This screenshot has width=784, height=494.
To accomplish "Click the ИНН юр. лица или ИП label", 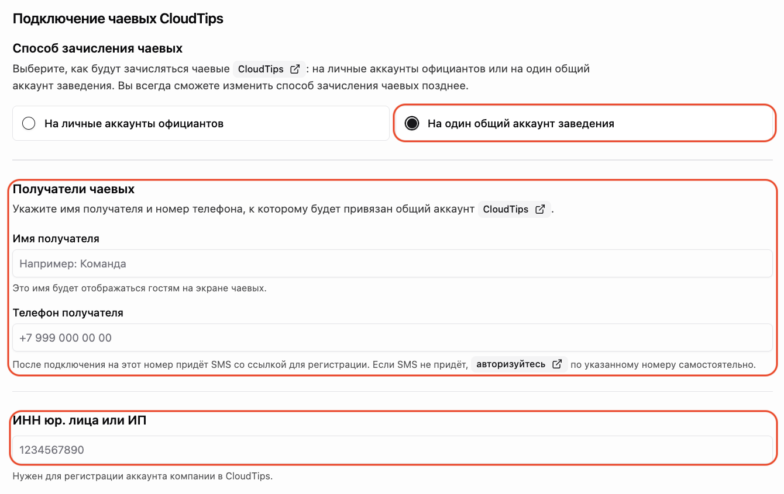I will (80, 420).
